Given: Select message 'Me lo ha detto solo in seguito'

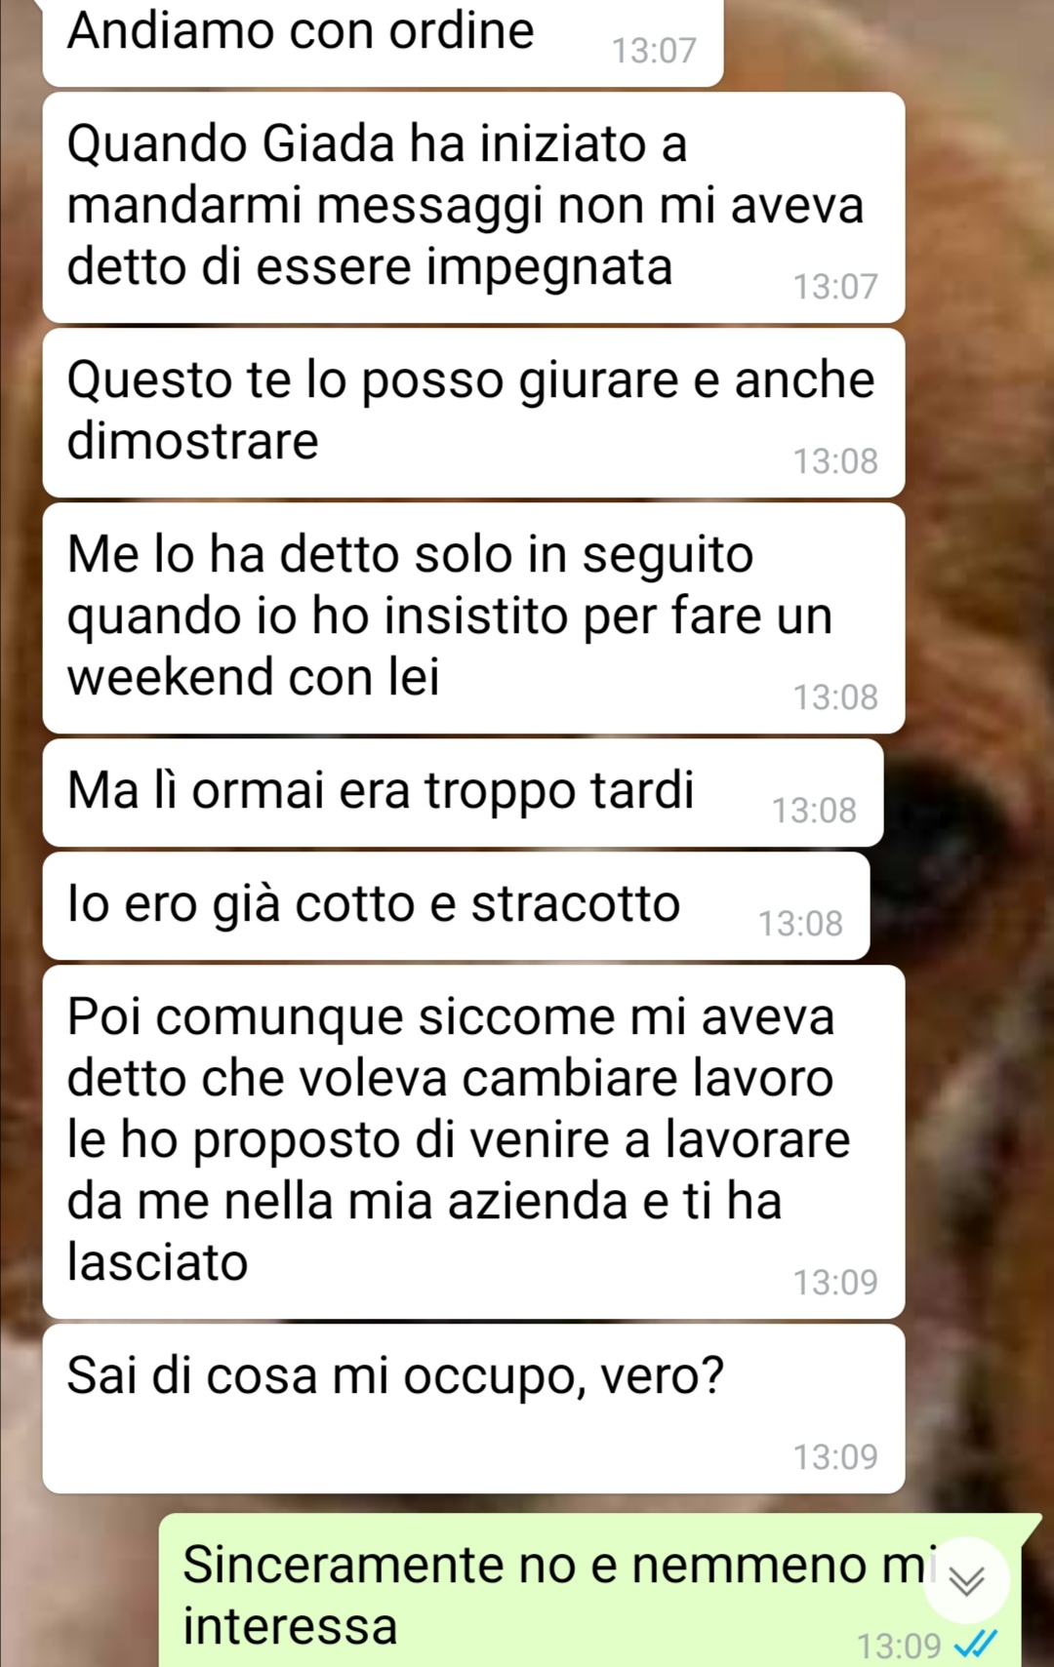Looking at the screenshot, I should [x=473, y=618].
